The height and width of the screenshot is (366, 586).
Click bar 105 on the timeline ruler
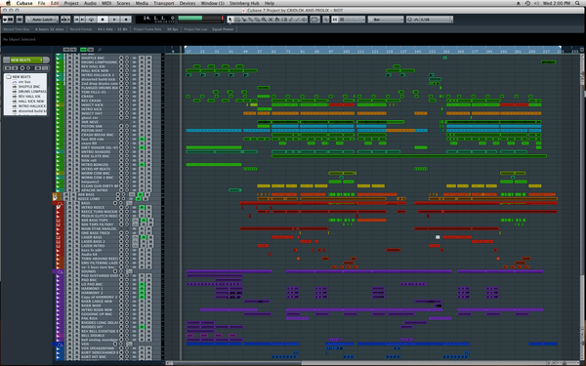pos(347,51)
